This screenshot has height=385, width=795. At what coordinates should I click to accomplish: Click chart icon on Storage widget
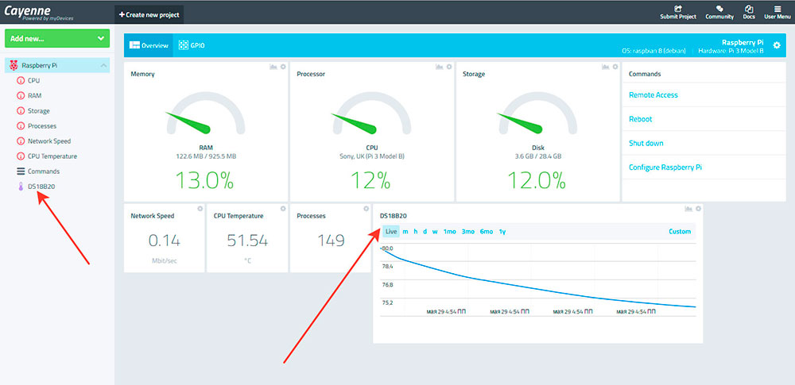tap(605, 67)
